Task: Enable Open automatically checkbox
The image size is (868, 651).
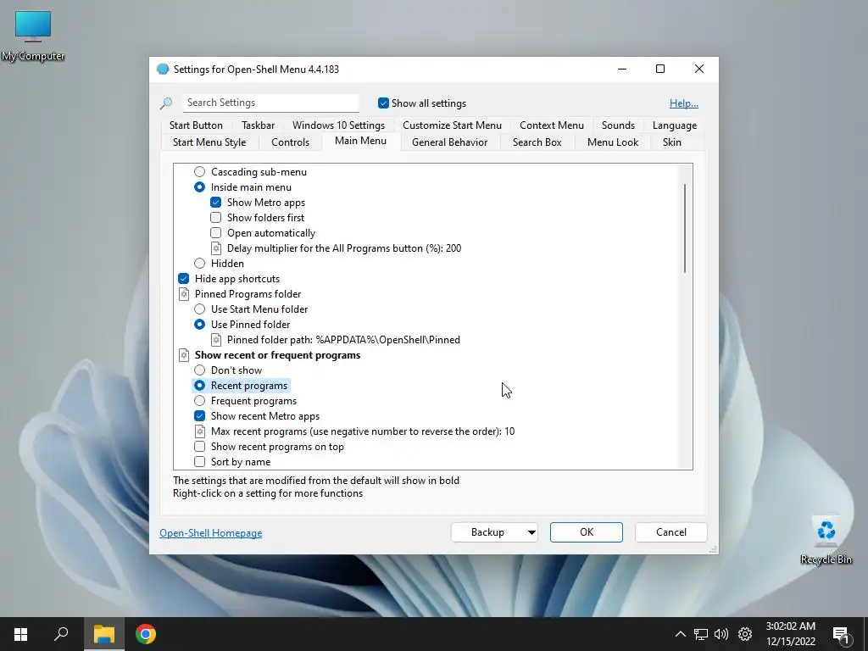Action: click(216, 232)
